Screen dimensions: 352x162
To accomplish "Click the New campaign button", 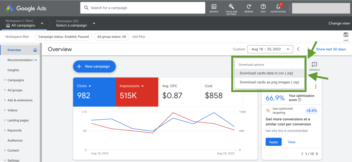I will click(x=94, y=67).
